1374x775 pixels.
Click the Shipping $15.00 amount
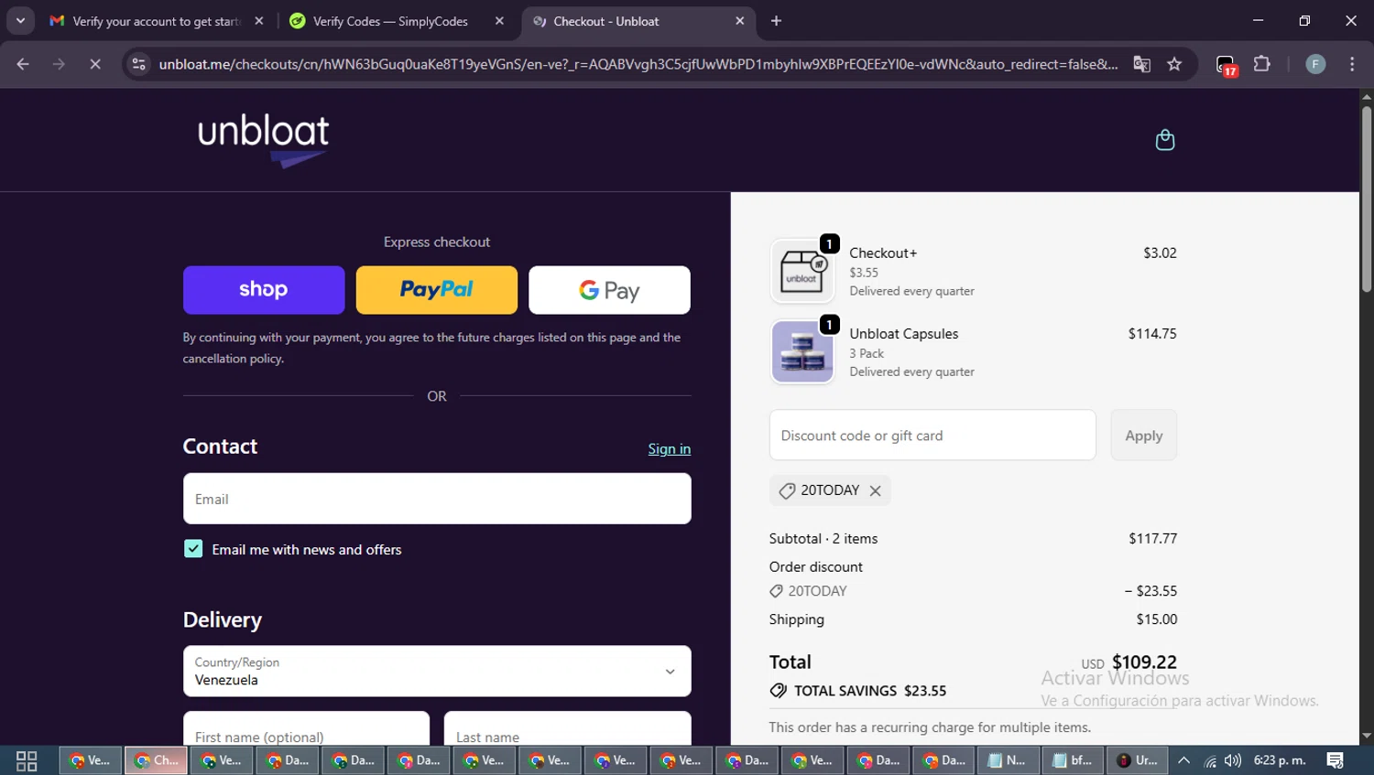(x=1156, y=619)
